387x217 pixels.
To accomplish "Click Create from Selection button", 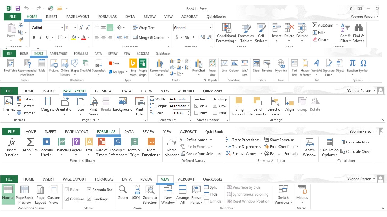I will click(201, 153).
